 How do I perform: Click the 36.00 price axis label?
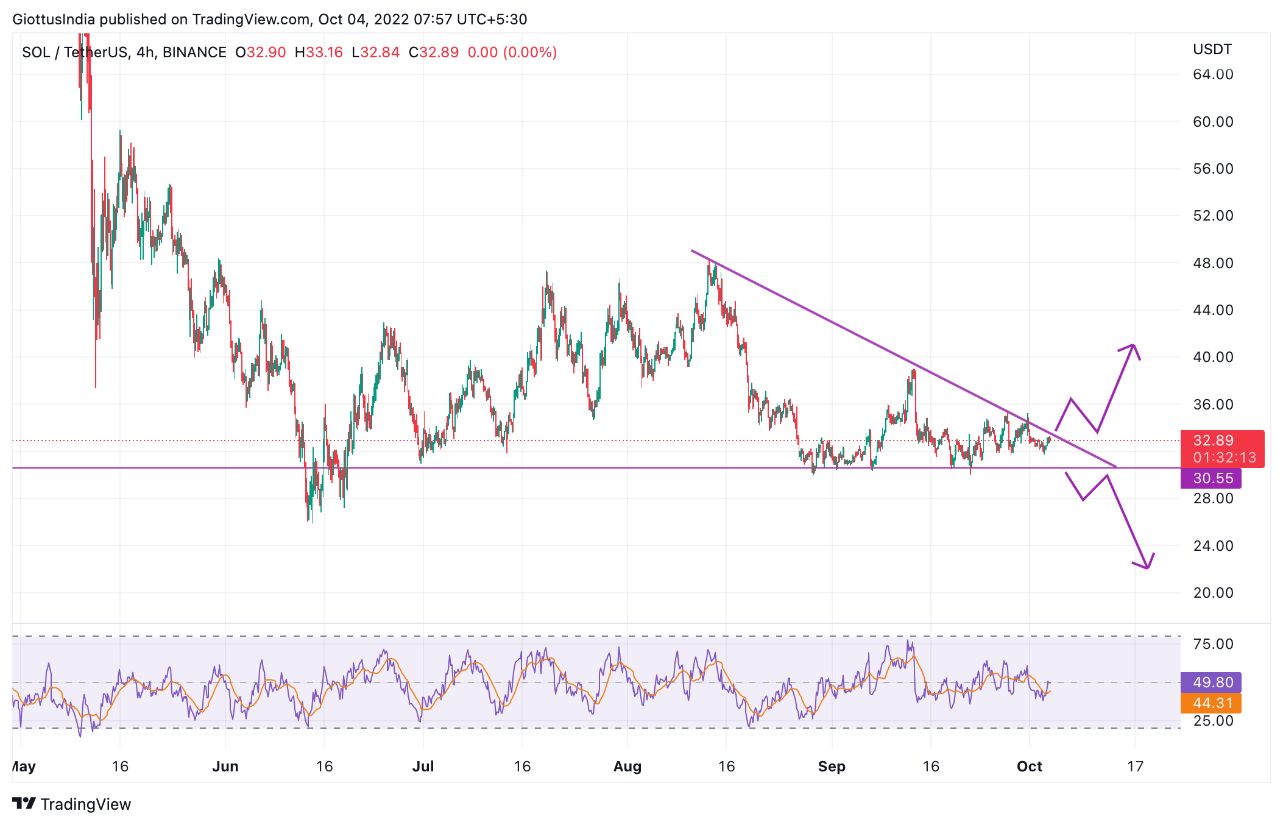point(1214,405)
